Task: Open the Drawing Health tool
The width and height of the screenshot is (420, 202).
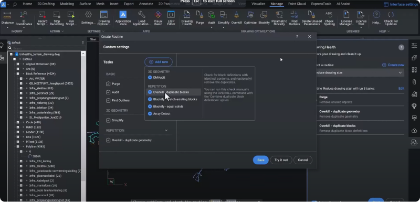Action: click(x=187, y=18)
